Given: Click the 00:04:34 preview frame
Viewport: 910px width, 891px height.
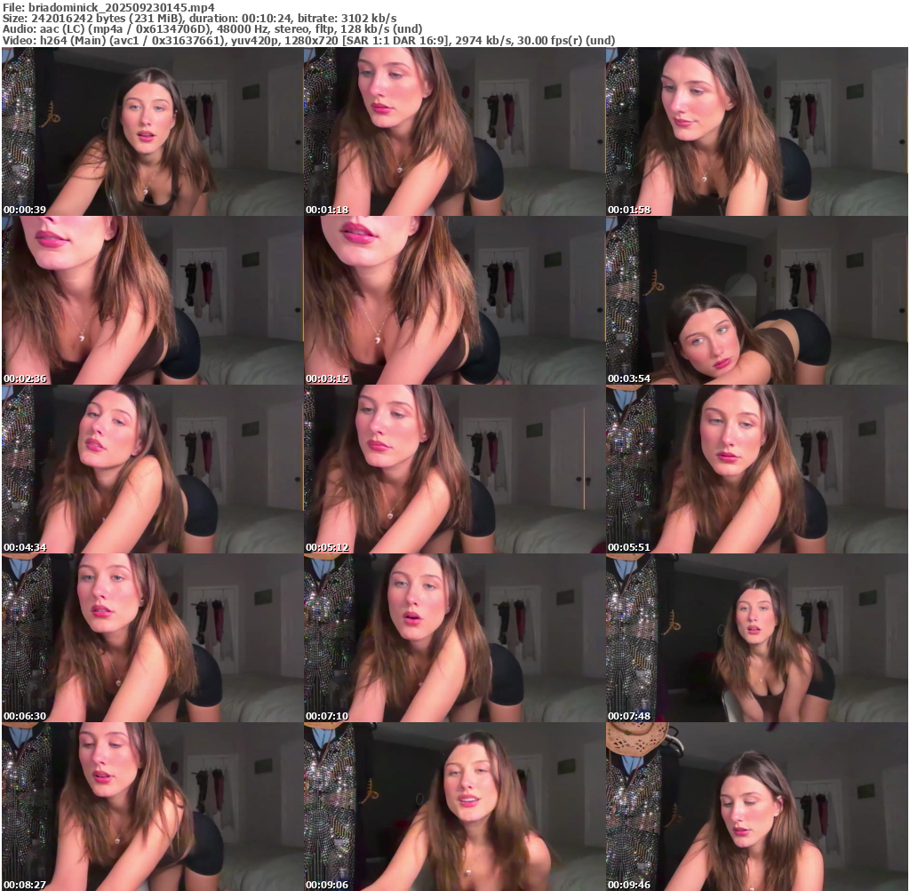Looking at the screenshot, I should click(x=152, y=469).
